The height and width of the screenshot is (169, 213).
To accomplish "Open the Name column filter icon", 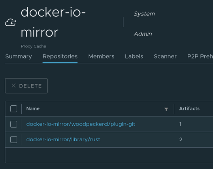I will [166, 109].
